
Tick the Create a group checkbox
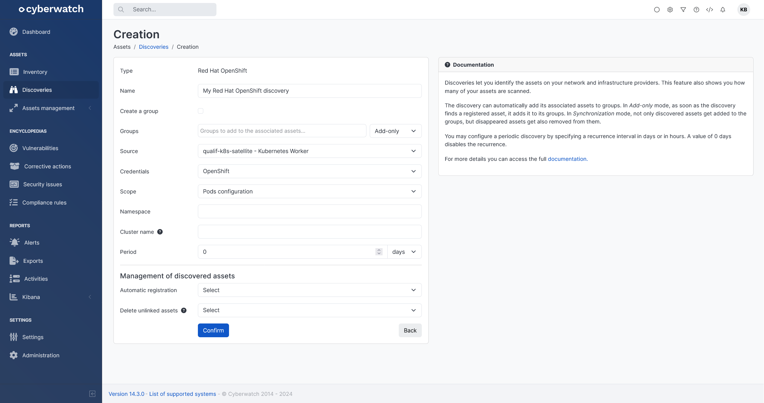(201, 111)
